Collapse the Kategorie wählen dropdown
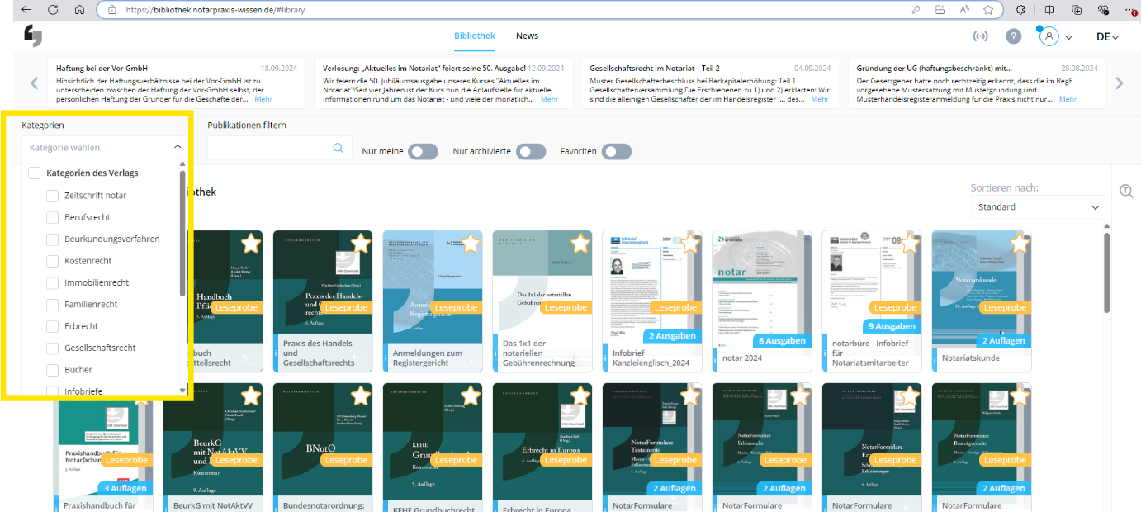Screen dimensions: 1141x512 [177, 147]
